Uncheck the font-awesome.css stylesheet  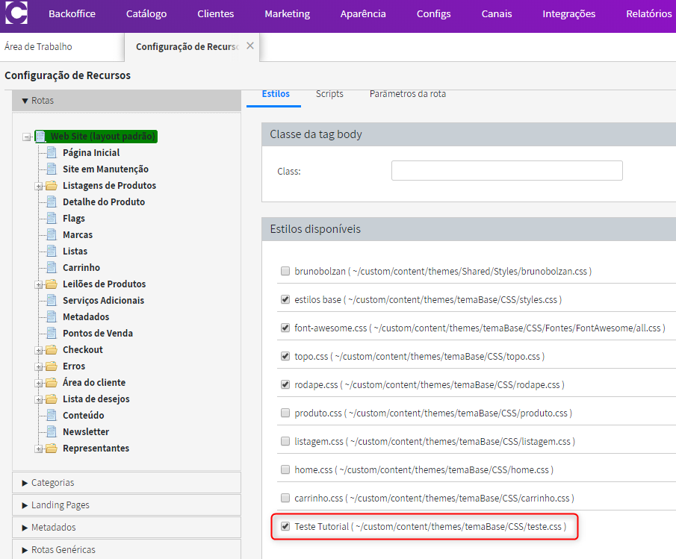[285, 328]
